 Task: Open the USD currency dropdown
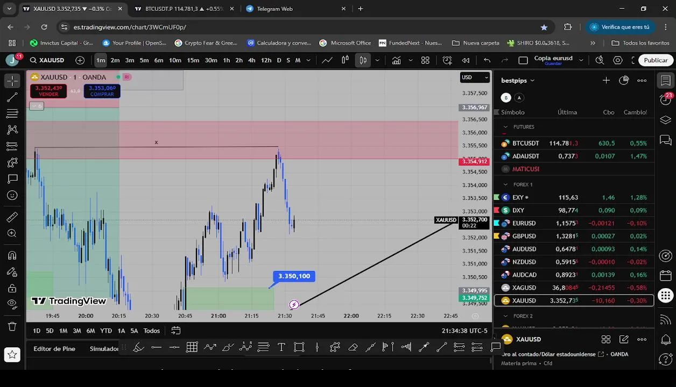(x=475, y=77)
